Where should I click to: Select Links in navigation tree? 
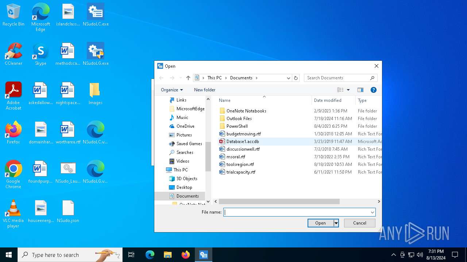pos(181,100)
